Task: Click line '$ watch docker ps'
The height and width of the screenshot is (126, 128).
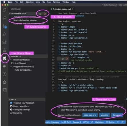Action: (x=79, y=68)
